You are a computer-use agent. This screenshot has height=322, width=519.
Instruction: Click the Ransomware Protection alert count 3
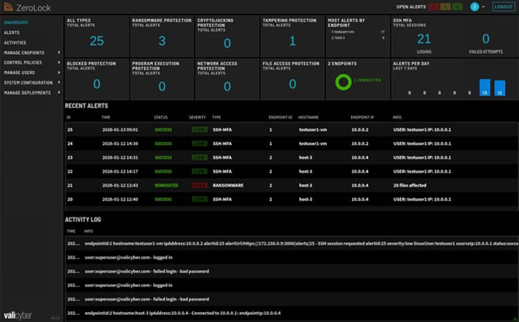[x=162, y=41]
